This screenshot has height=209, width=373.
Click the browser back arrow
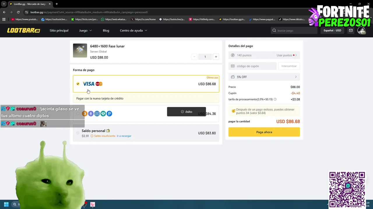[4, 12]
